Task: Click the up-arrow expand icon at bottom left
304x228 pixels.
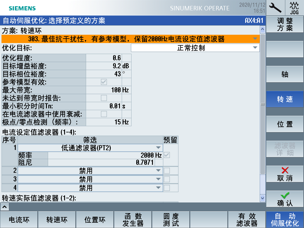Action: [x=5, y=206]
